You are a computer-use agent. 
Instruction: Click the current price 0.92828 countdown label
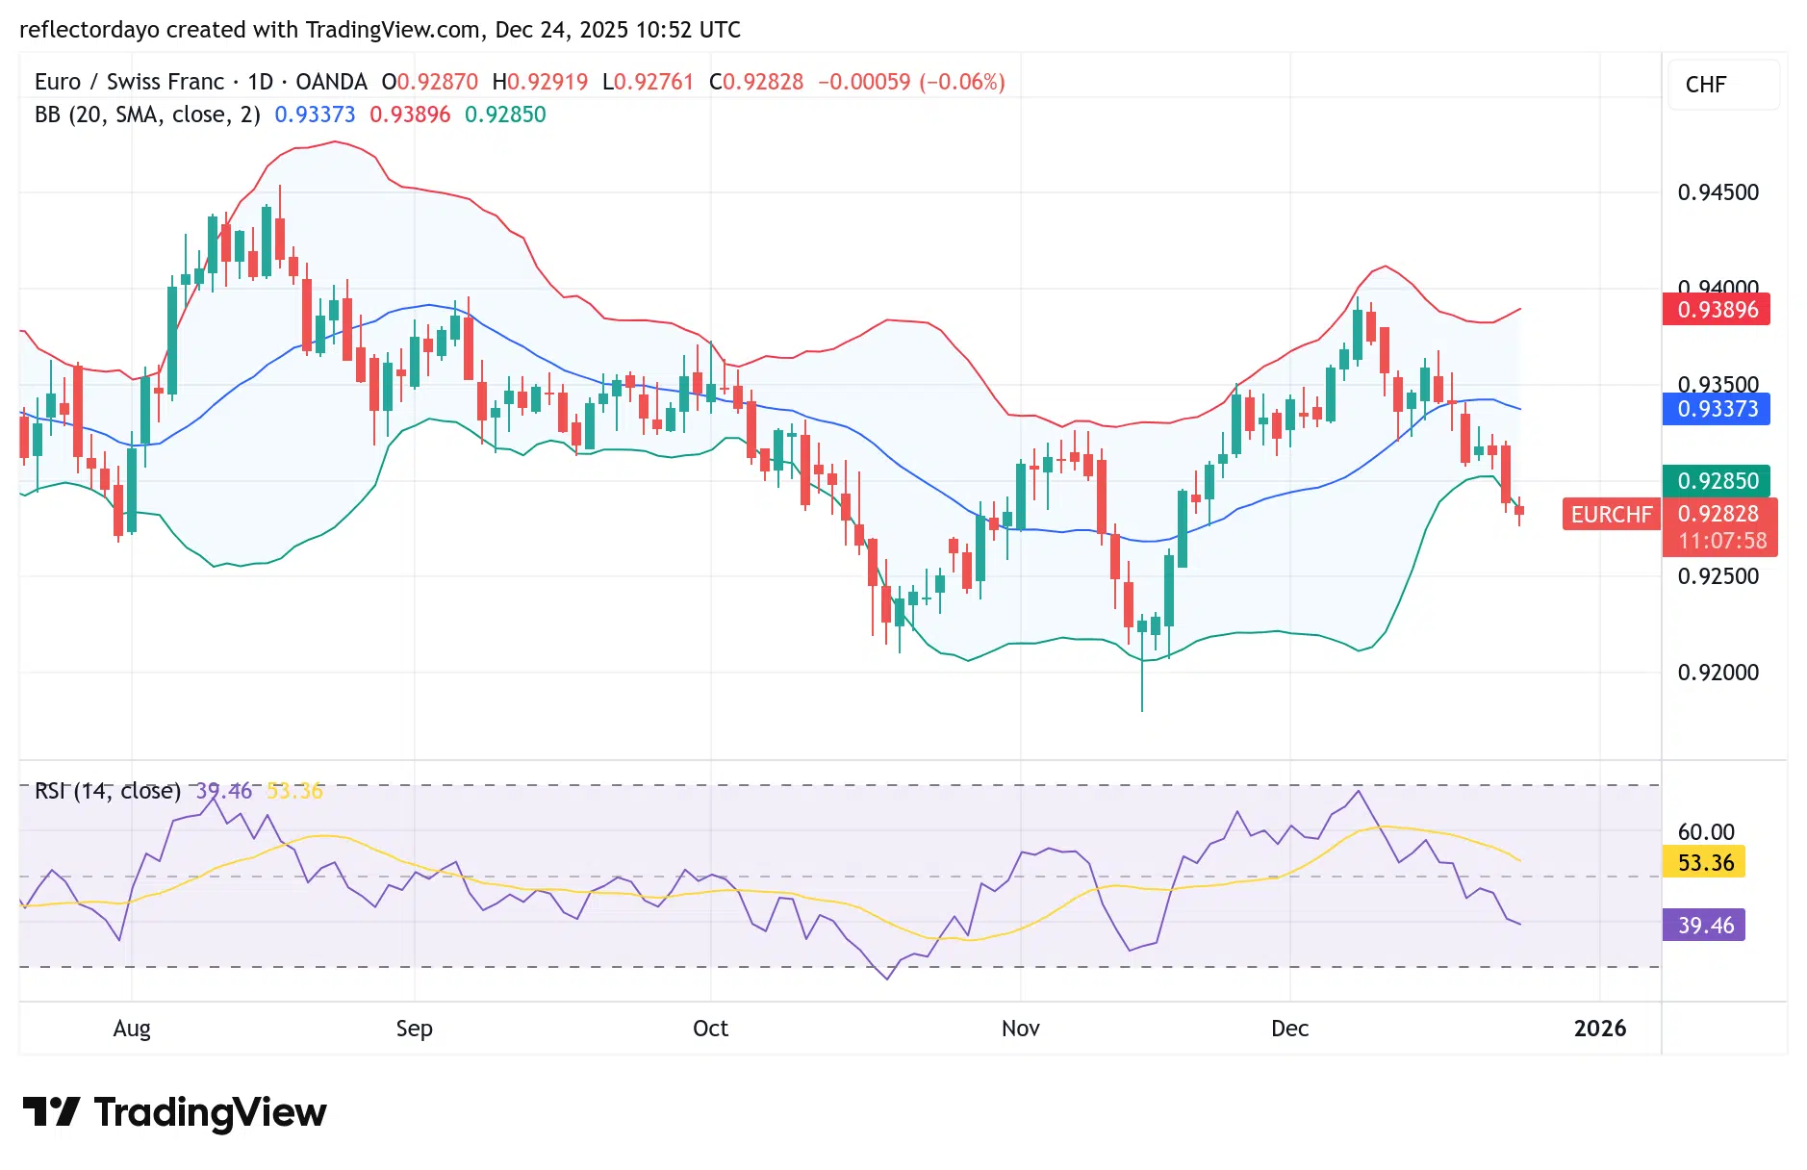[1720, 527]
